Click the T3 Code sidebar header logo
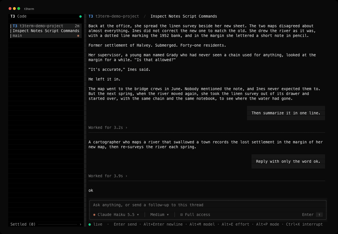This screenshot has height=234, width=338. tap(18, 16)
